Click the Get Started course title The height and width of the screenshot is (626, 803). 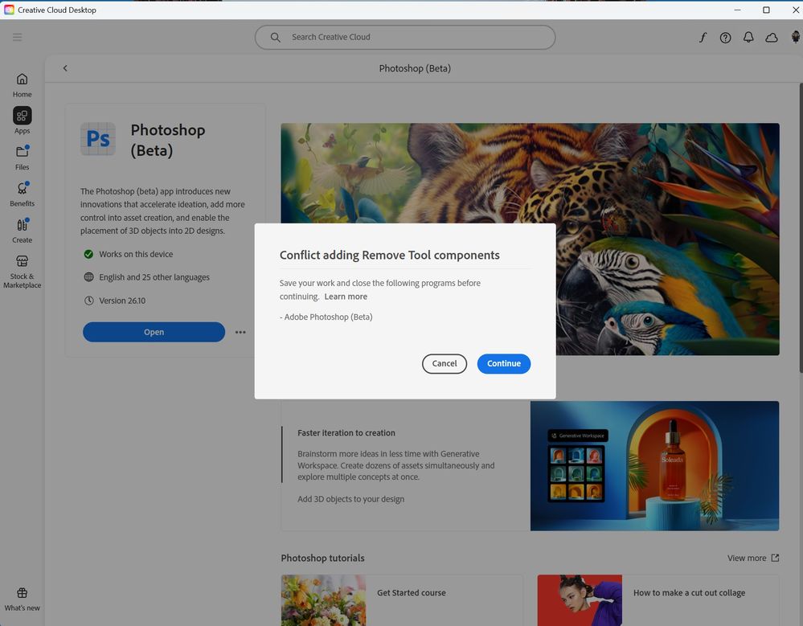(x=412, y=593)
